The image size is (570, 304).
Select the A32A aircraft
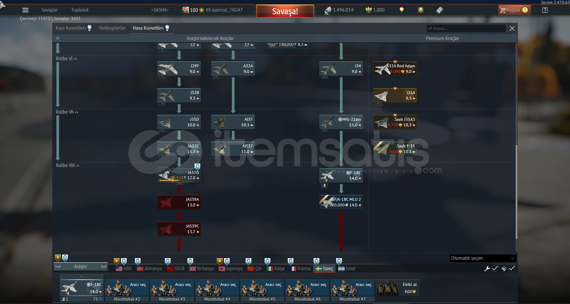pos(233,69)
